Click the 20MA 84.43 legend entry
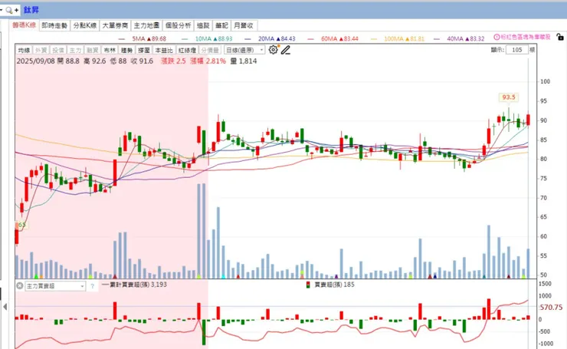 coord(270,38)
